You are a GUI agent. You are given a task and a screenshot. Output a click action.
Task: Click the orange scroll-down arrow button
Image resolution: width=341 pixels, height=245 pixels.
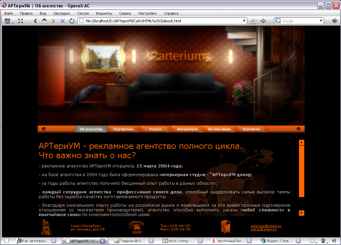[301, 213]
